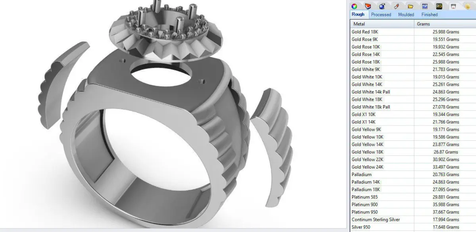Select the Gold Yellow 22K row
This screenshot has width=476, height=232.
click(413, 160)
